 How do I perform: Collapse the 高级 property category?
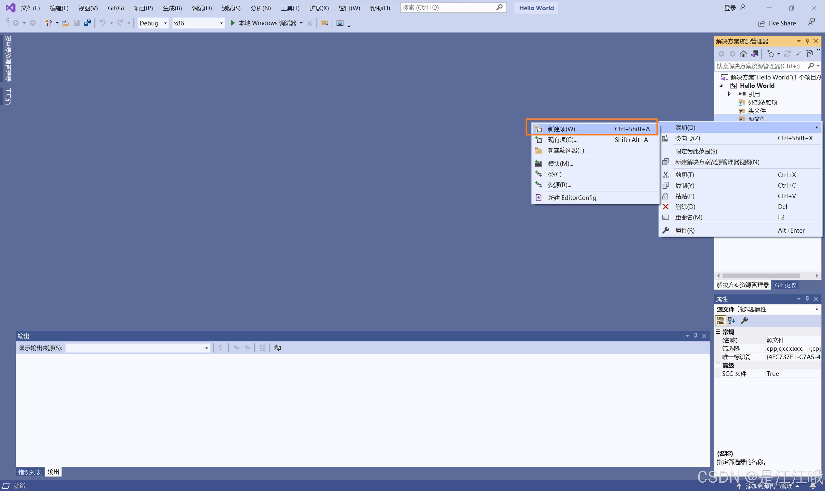tap(718, 365)
